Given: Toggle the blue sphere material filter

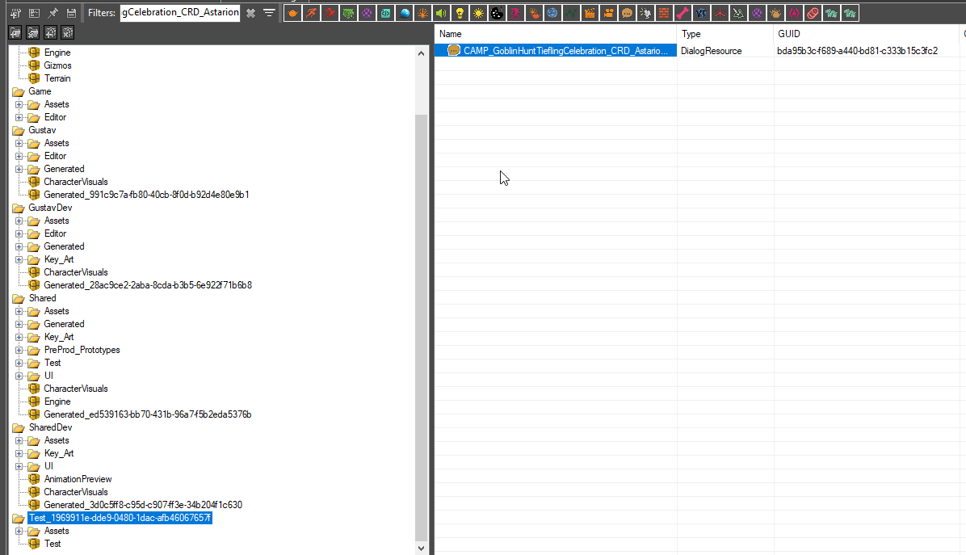Looking at the screenshot, I should 404,13.
